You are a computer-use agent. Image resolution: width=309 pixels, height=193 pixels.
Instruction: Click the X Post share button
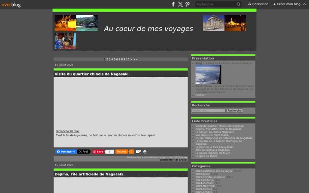(84, 152)
